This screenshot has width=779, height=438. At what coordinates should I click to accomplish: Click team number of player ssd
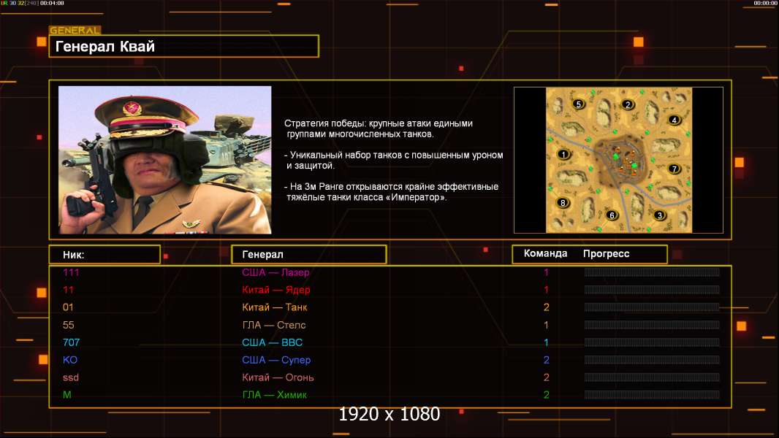tap(546, 377)
